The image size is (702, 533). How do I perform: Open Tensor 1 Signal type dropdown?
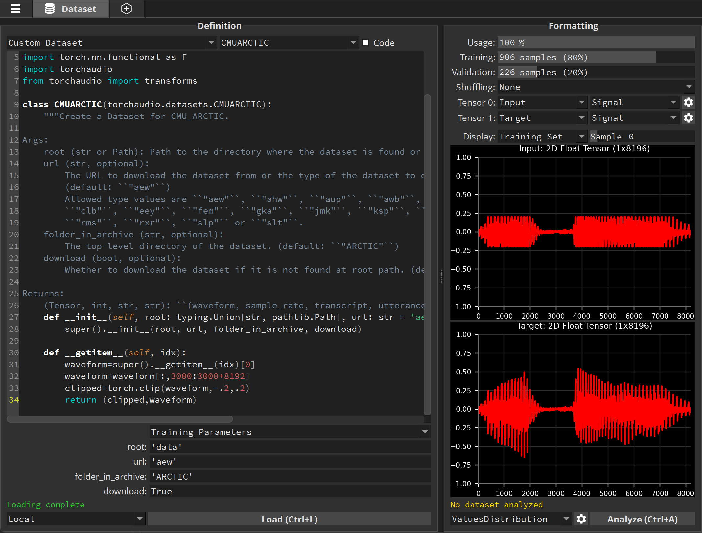tap(635, 118)
